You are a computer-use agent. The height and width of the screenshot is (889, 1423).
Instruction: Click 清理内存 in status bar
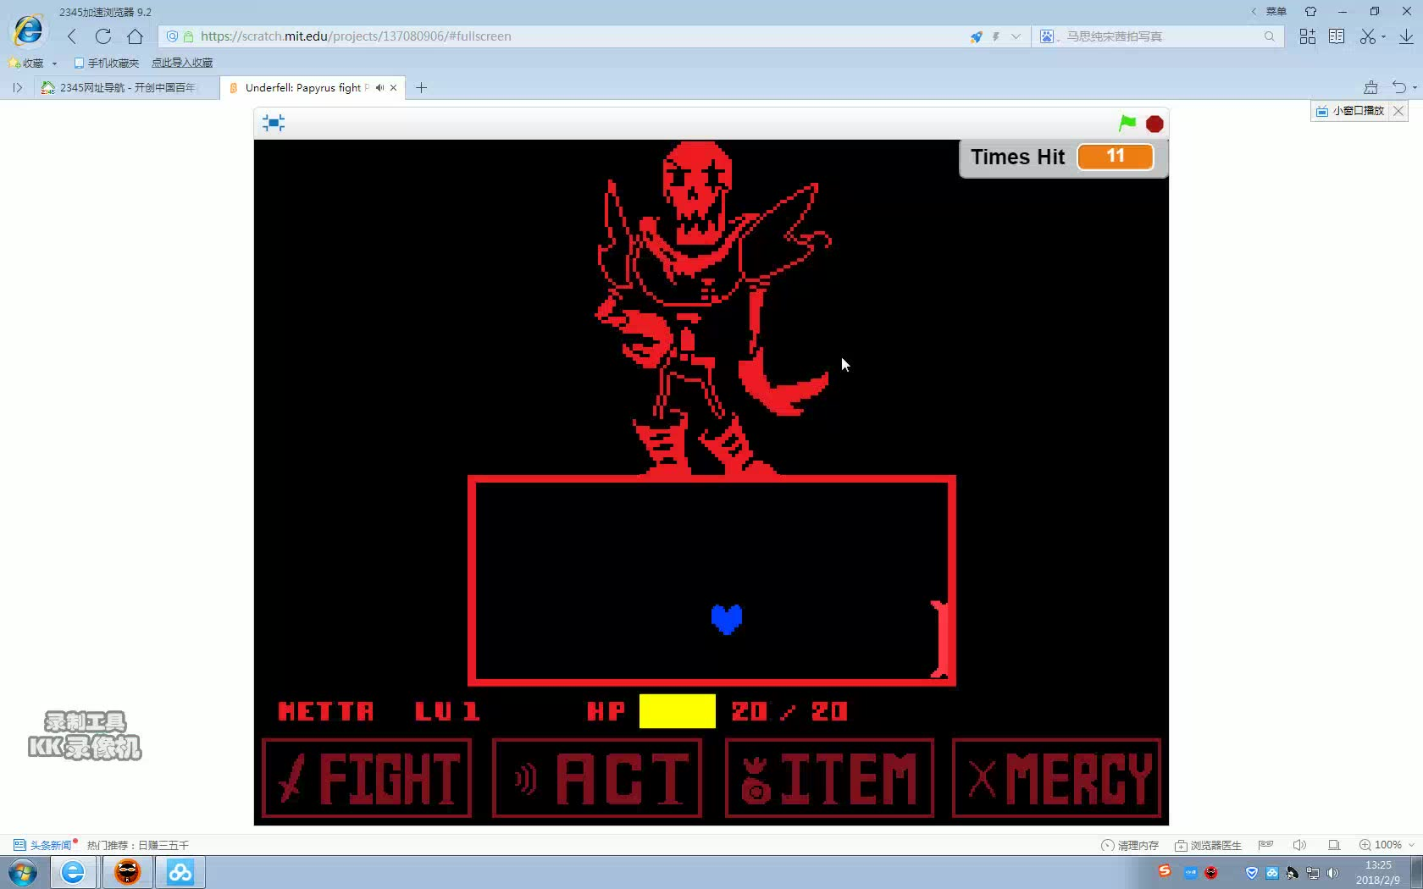pos(1130,845)
